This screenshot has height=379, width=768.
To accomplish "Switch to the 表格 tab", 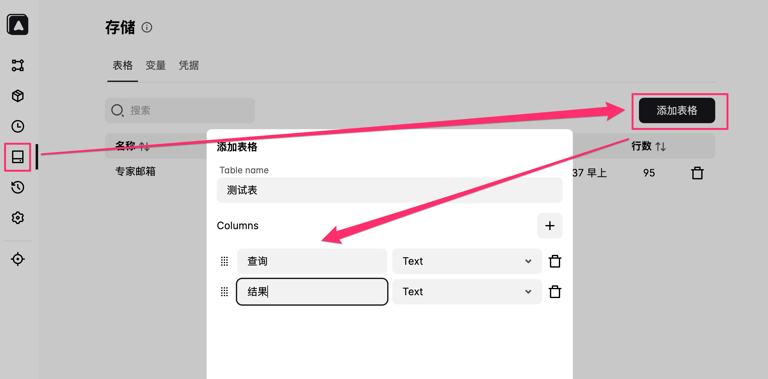I will coord(123,65).
